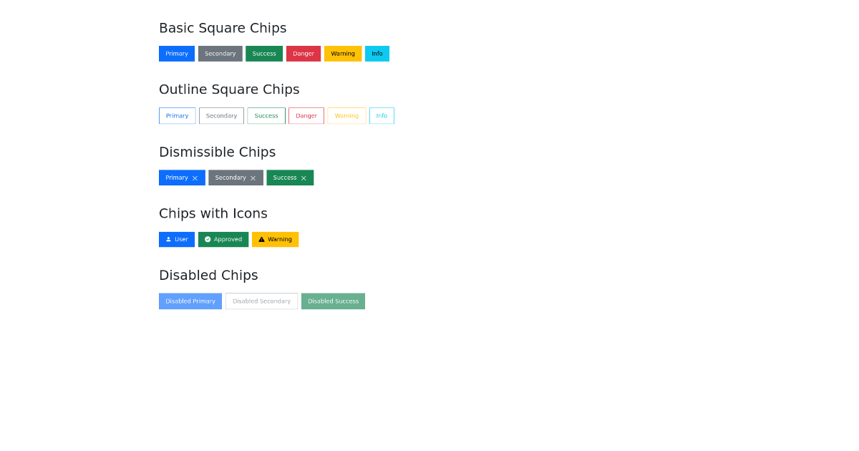Click the Disabled Primary chip
Screen dimensions: 859x451
point(190,301)
